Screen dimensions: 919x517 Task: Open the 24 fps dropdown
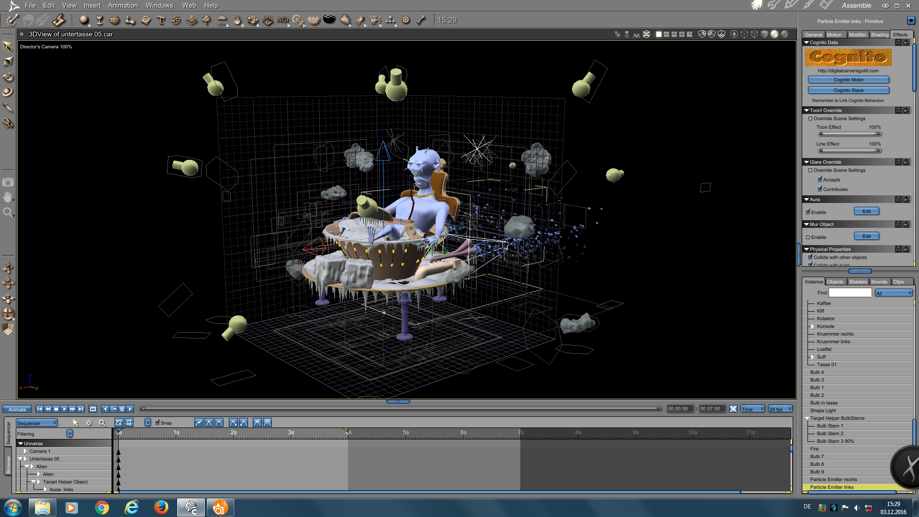pyautogui.click(x=780, y=409)
